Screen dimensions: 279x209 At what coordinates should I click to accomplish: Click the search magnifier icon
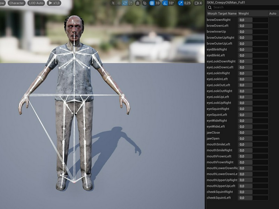(210, 7)
